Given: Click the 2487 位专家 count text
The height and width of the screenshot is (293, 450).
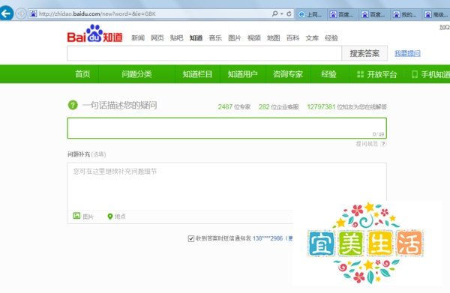Looking at the screenshot, I should 234,107.
